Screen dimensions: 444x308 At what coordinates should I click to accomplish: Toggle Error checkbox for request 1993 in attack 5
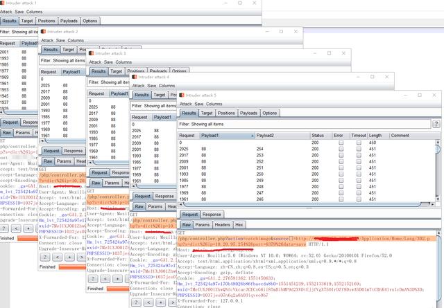(341, 174)
